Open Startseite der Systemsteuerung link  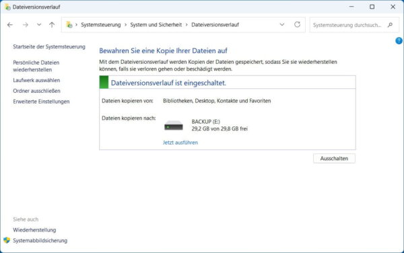[49, 46]
